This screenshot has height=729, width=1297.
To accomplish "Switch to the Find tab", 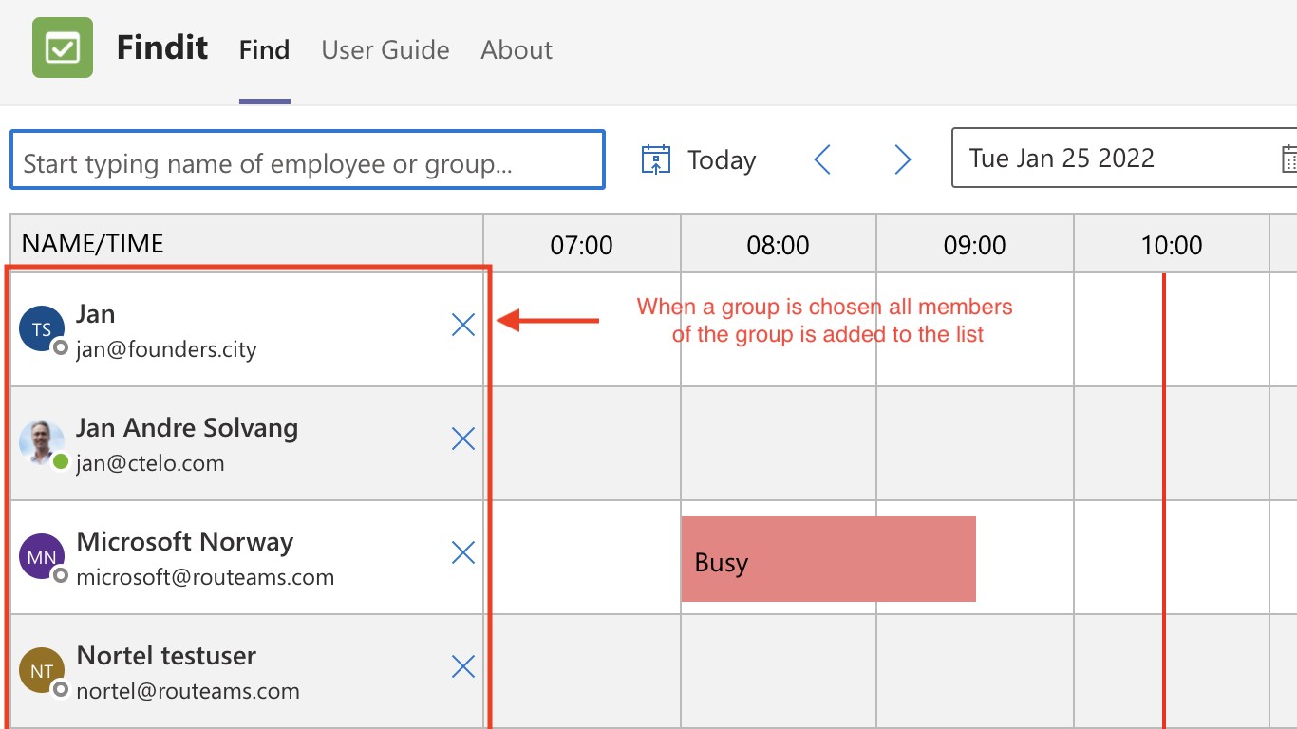I will (264, 49).
